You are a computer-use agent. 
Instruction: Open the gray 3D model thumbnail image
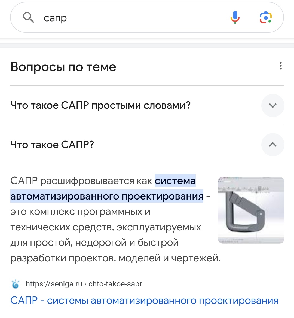[251, 210]
